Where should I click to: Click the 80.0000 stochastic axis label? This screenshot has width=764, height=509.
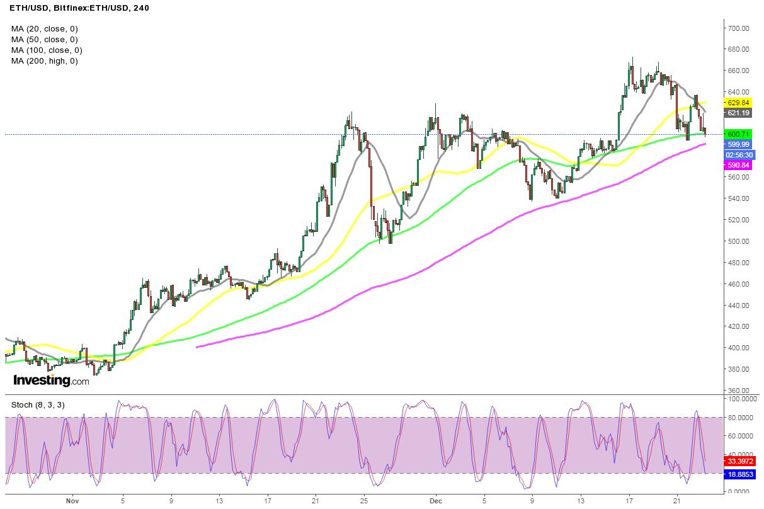click(739, 417)
